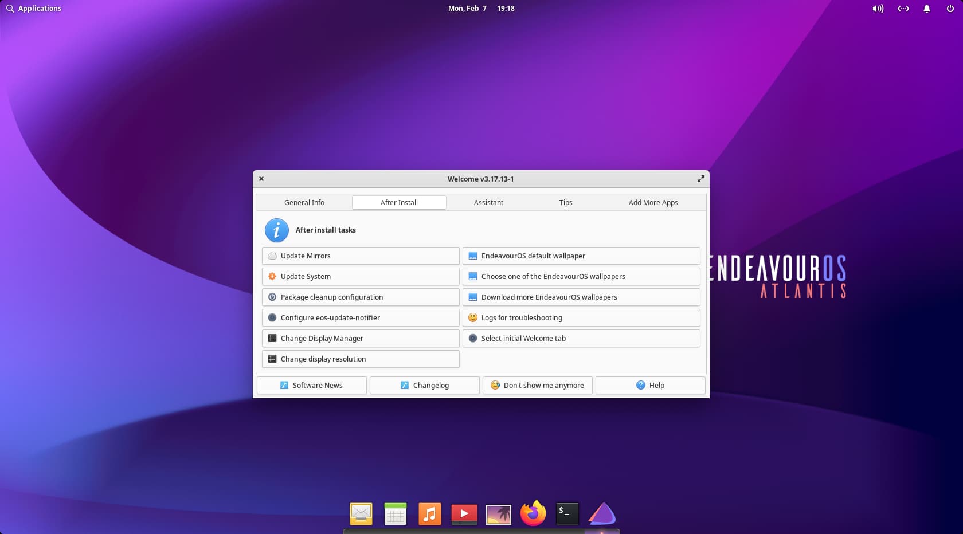Viewport: 963px width, 534px height.
Task: Open Logs for troubleshooting
Action: point(581,318)
